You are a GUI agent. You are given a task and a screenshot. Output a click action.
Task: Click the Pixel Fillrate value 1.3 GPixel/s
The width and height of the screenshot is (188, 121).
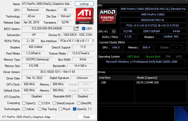click(x=33, y=53)
